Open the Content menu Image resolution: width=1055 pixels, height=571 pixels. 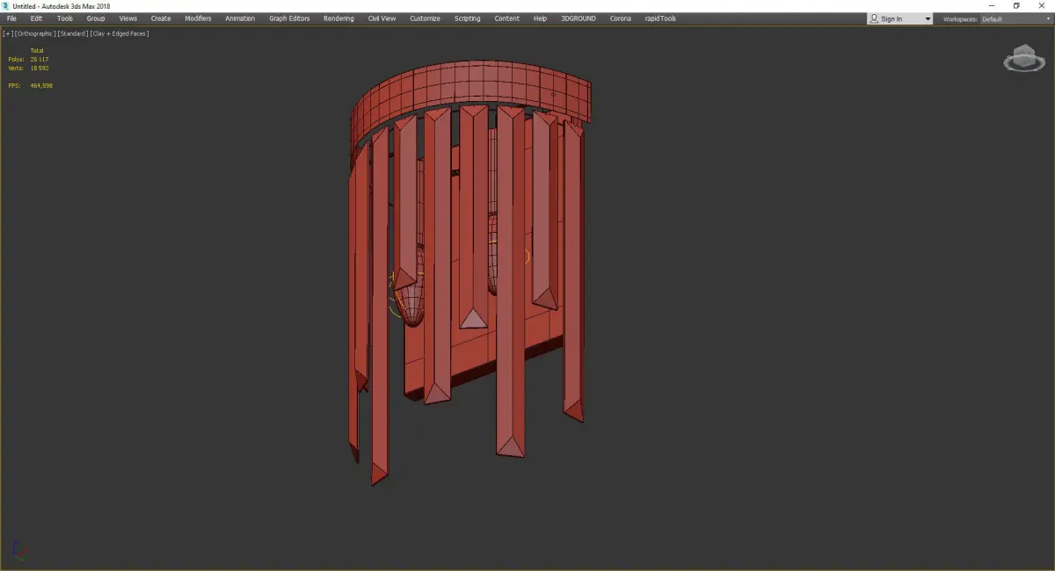coord(506,18)
